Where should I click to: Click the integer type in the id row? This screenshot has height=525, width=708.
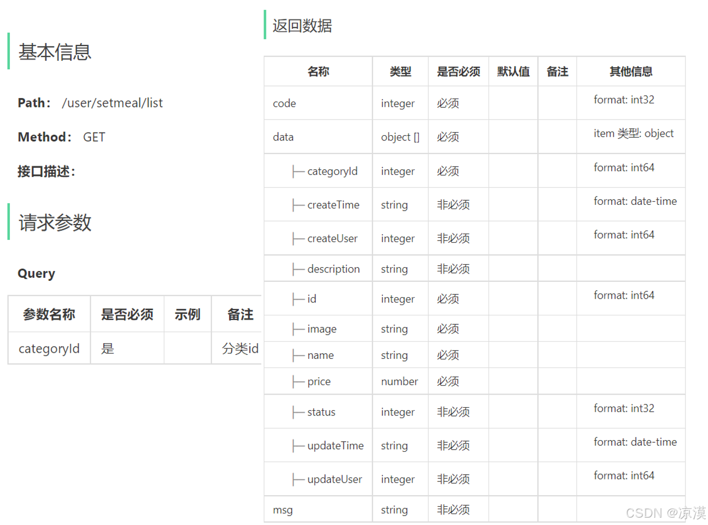pos(398,299)
